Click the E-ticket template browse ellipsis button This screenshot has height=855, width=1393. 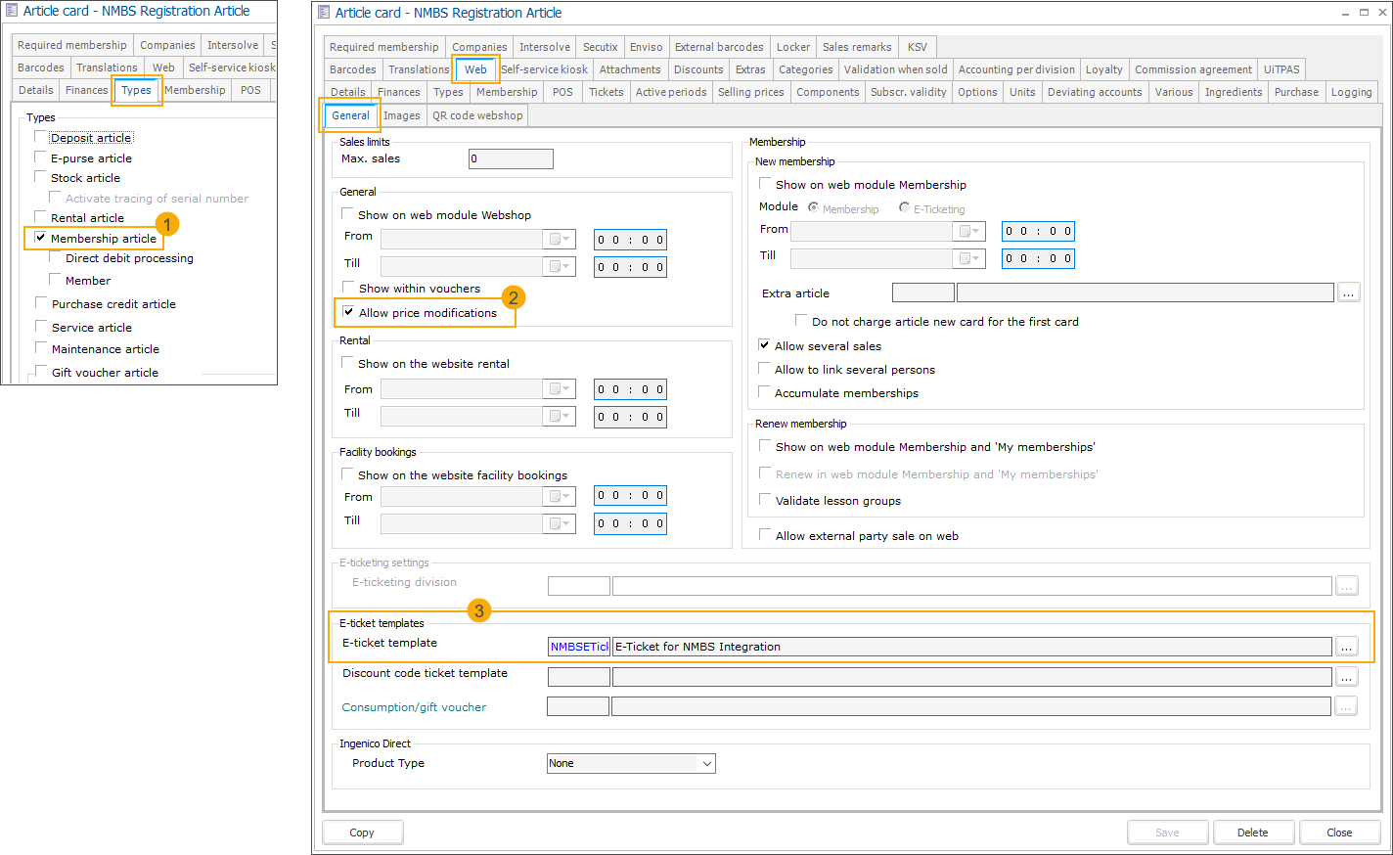pos(1347,647)
